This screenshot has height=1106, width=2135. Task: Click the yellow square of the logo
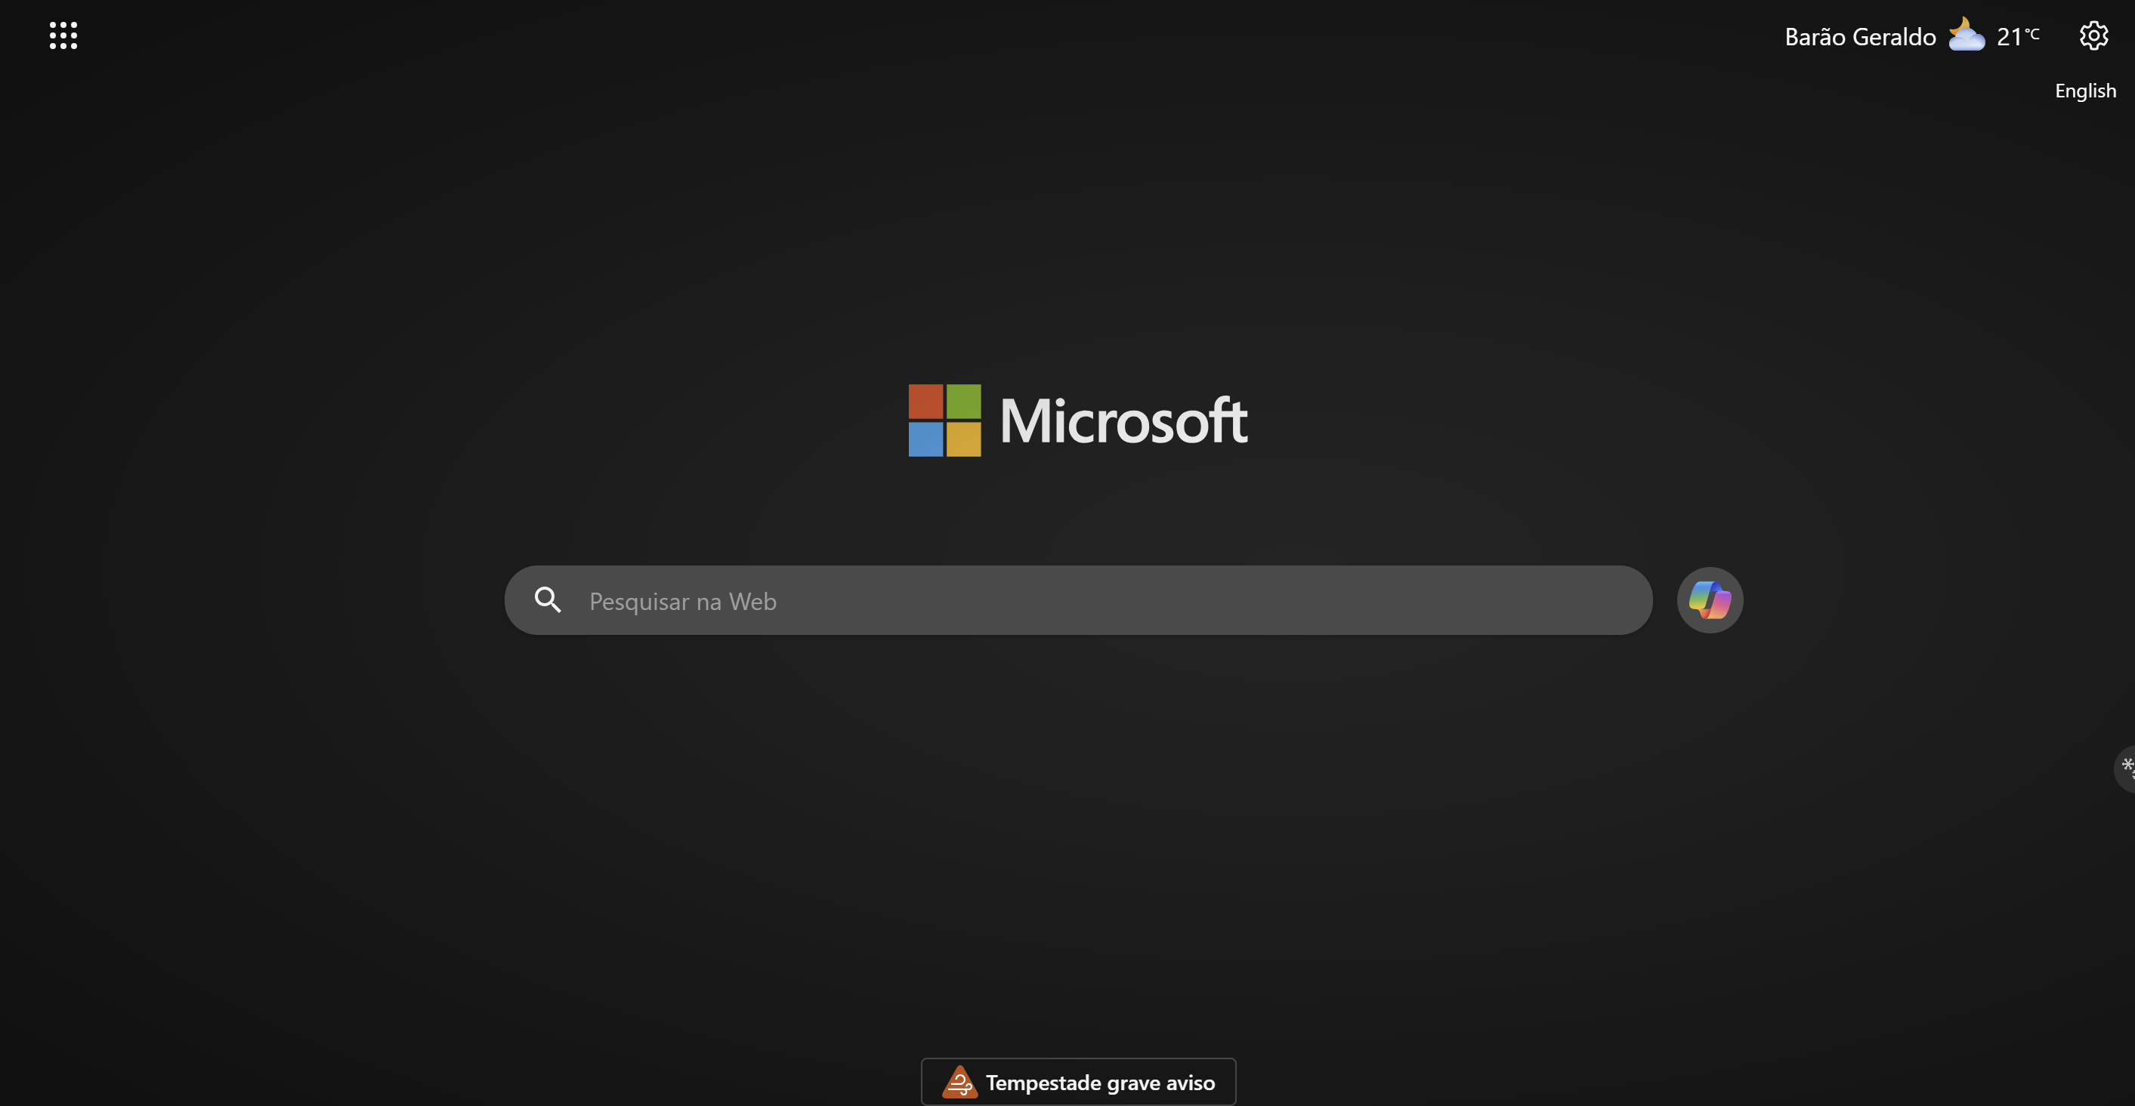tap(963, 439)
